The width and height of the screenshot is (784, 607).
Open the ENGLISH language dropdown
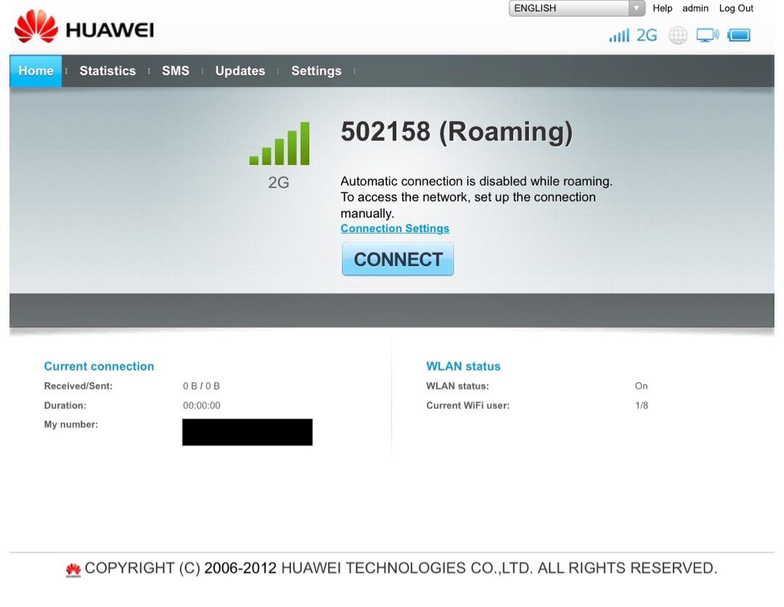pos(636,8)
